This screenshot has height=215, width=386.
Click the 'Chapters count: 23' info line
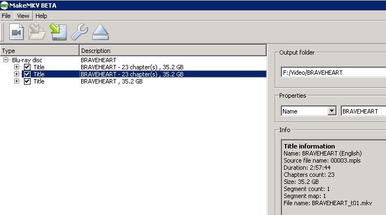309,175
